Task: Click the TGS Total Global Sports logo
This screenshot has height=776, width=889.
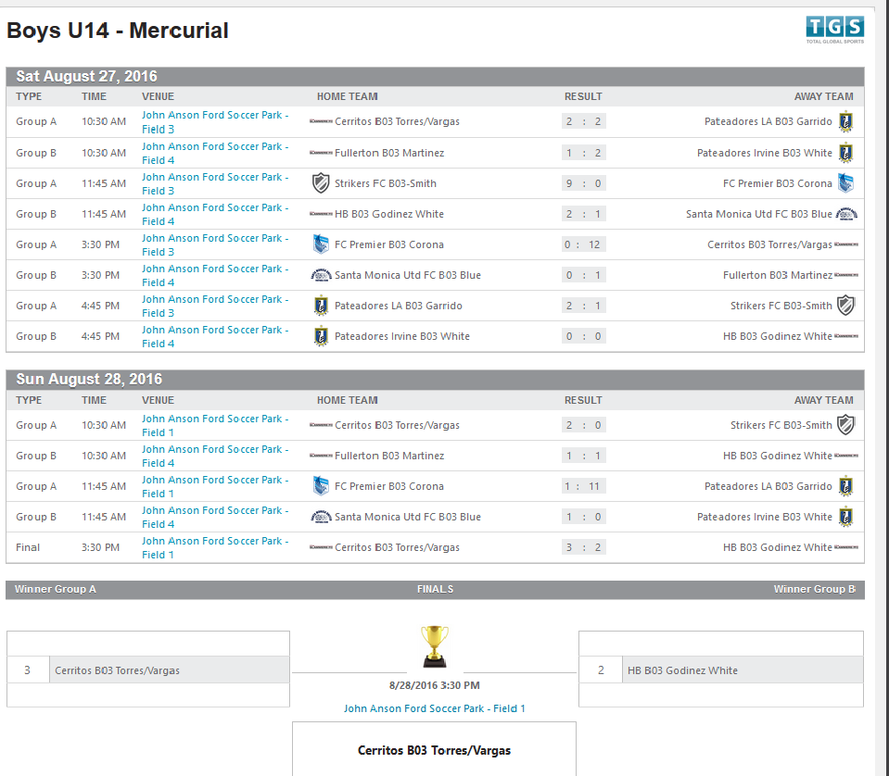Action: pyautogui.click(x=834, y=30)
